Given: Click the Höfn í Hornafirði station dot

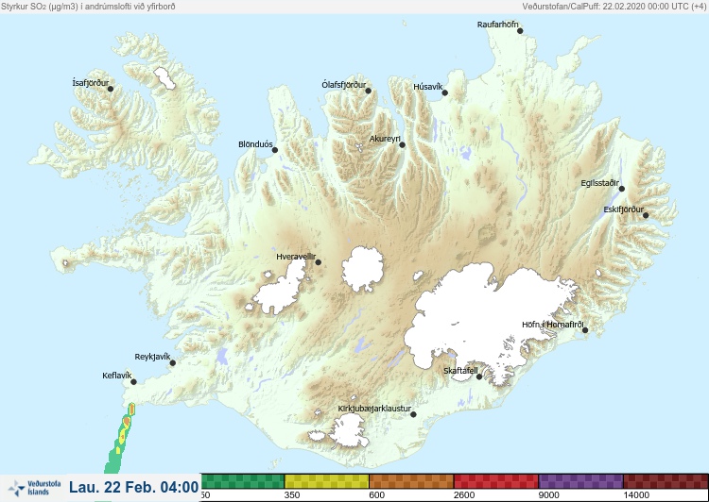Looking at the screenshot, I should point(585,330).
